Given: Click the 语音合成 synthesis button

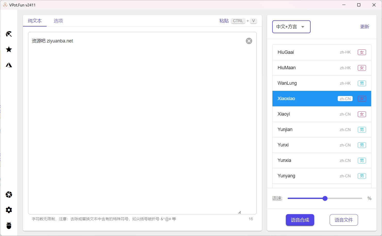Looking at the screenshot, I should coord(300,220).
